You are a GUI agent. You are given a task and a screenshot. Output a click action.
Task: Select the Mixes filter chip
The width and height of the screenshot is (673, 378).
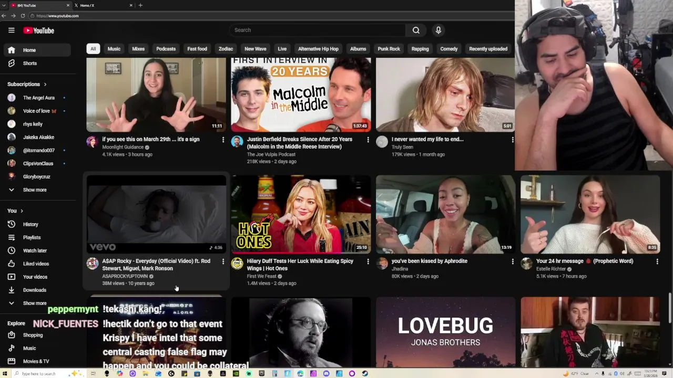[x=138, y=49]
